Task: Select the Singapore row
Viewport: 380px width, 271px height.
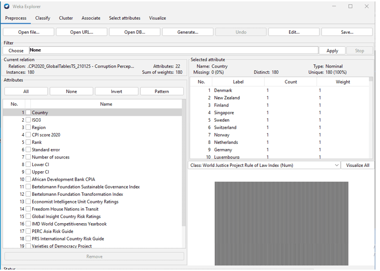Action: point(280,113)
